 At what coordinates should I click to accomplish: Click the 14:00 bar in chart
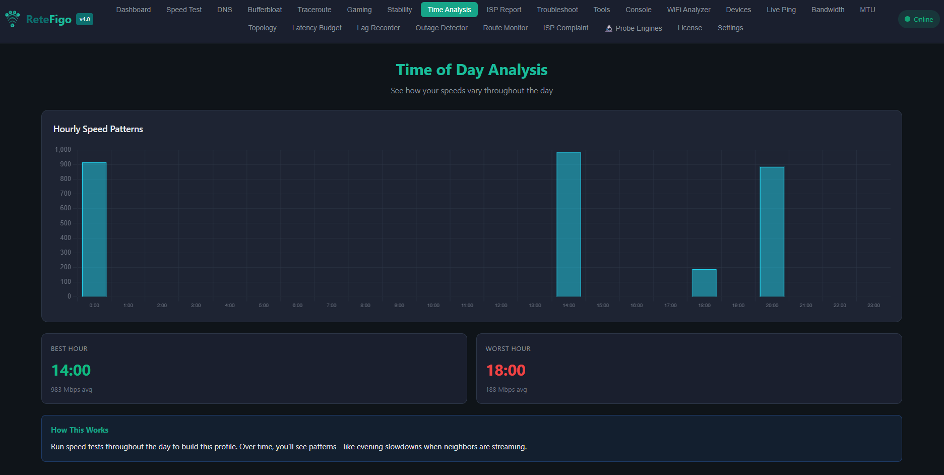click(x=569, y=224)
